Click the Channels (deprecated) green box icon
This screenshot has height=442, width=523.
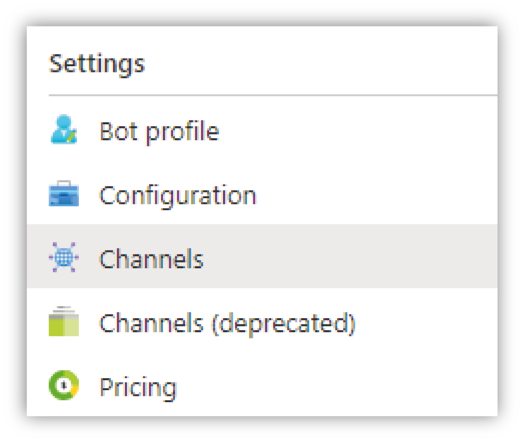[64, 321]
